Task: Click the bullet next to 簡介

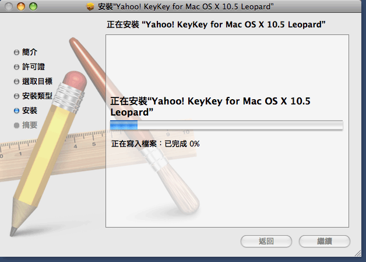Action: pyautogui.click(x=16, y=52)
